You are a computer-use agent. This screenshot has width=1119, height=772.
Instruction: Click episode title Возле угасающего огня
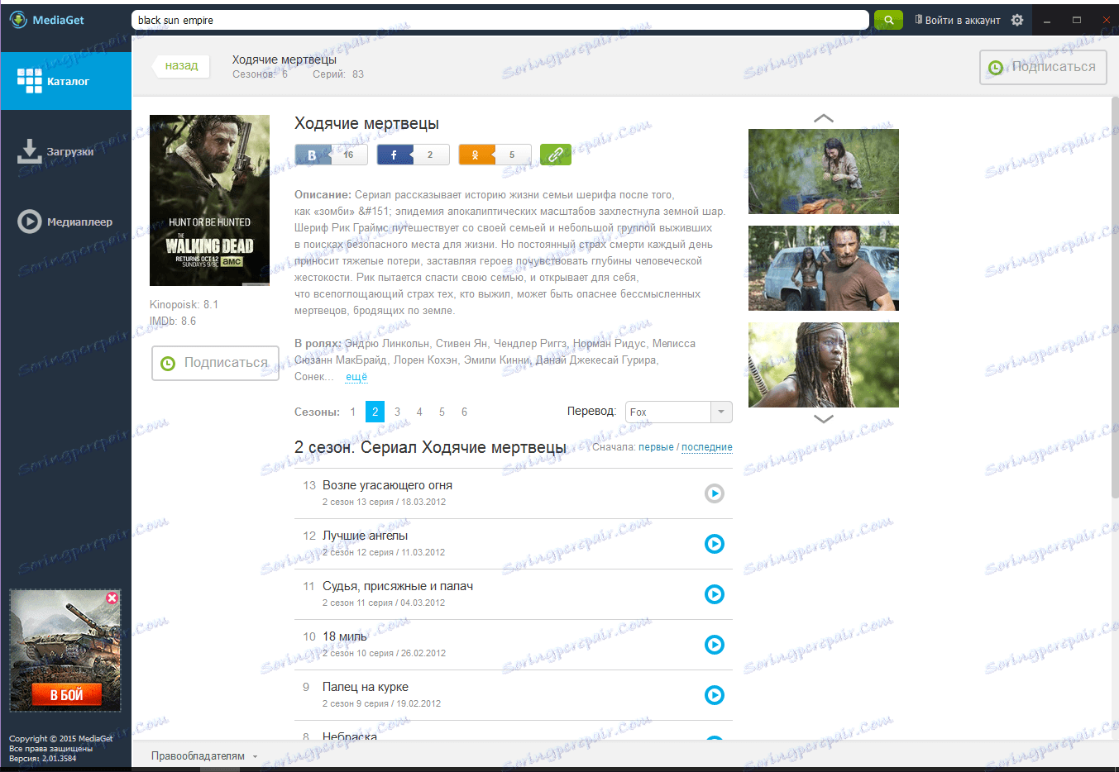387,485
